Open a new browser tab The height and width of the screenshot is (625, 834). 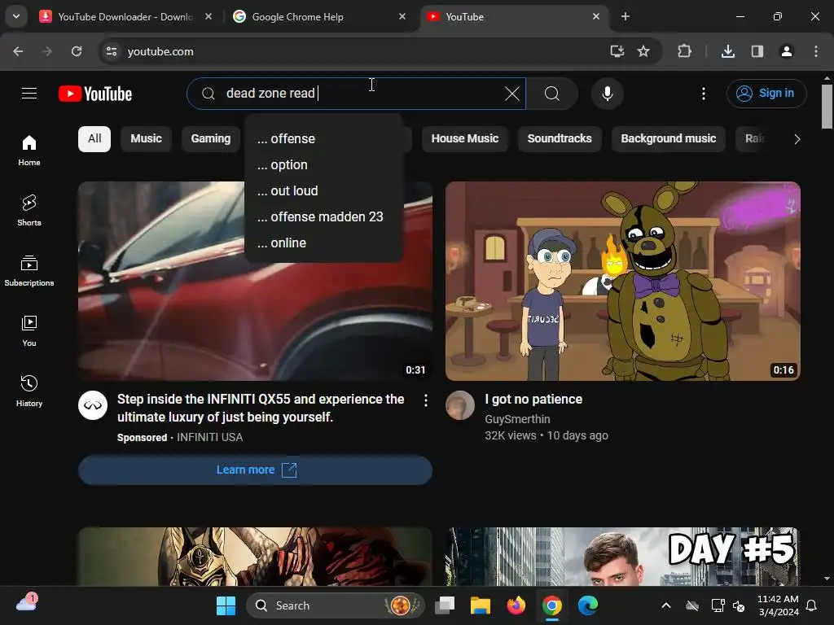(x=625, y=17)
